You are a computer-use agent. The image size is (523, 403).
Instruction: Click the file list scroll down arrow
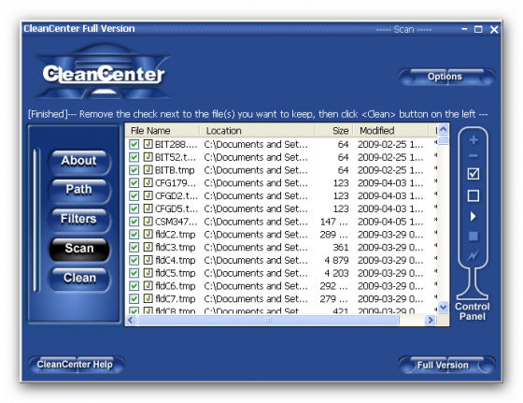coord(444,307)
